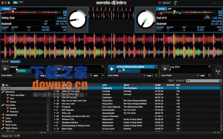The image size is (223, 139).
Task: Play the LITTLE SPACE EXPLOSION sample
Action: click(x=112, y=69)
